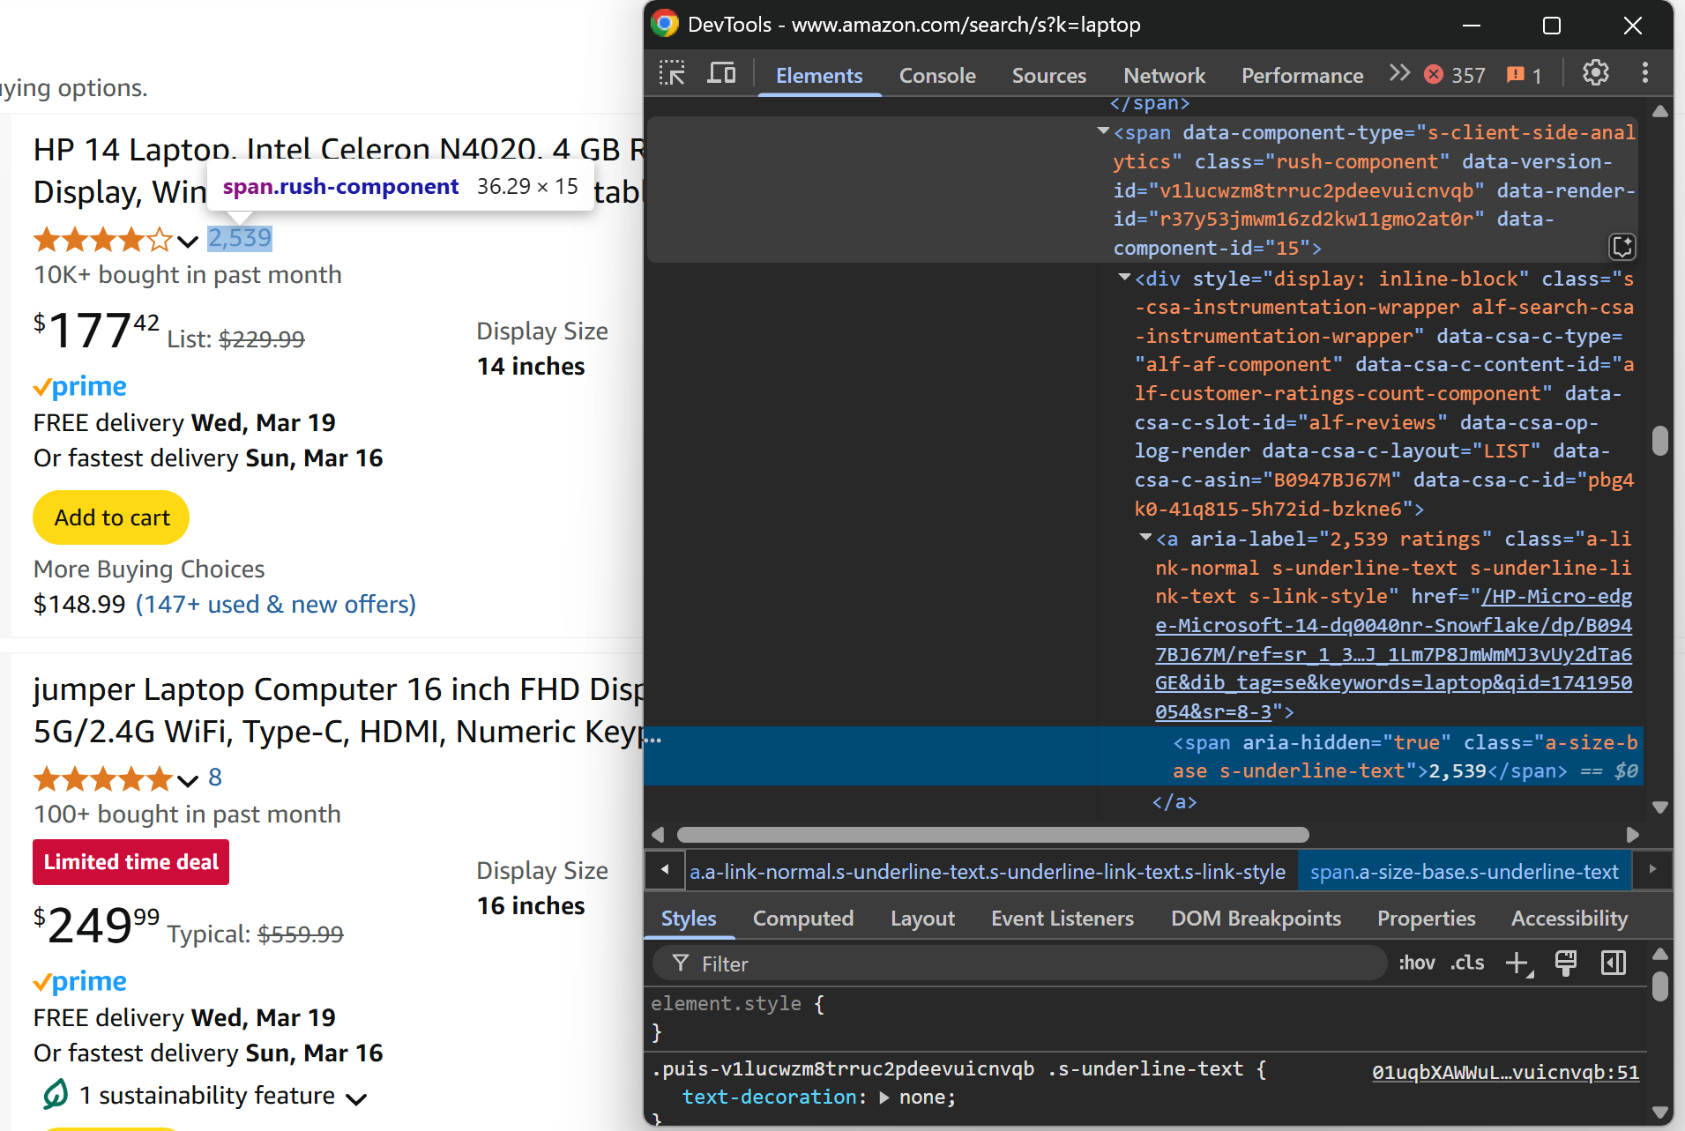Click the 2,539 ratings count link
This screenshot has height=1131, width=1685.
pyautogui.click(x=240, y=238)
